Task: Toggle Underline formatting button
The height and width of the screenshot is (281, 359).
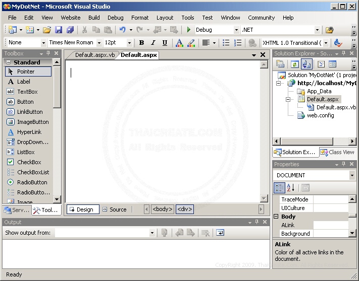Action: (x=165, y=43)
